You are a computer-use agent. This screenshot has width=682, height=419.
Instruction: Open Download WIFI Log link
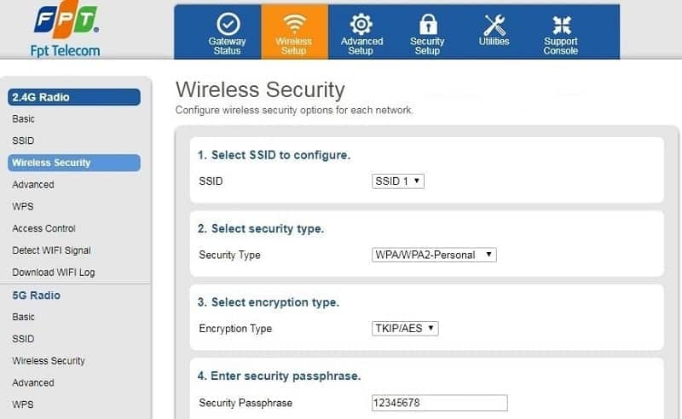[54, 272]
